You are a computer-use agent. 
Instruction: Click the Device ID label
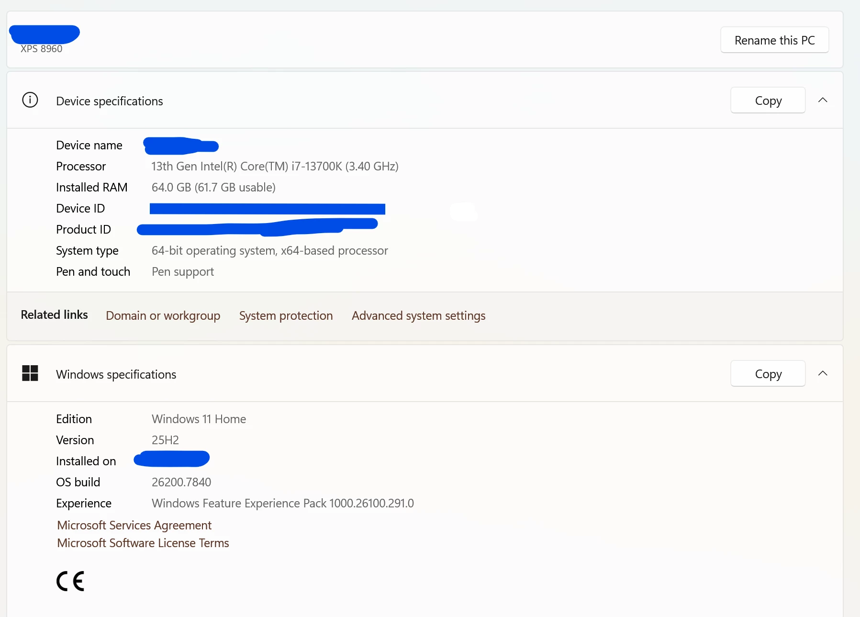(80, 208)
